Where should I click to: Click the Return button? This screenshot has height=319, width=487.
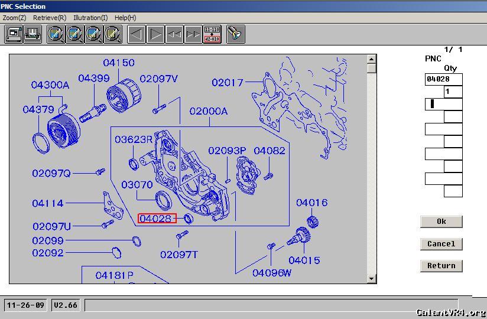tap(441, 266)
